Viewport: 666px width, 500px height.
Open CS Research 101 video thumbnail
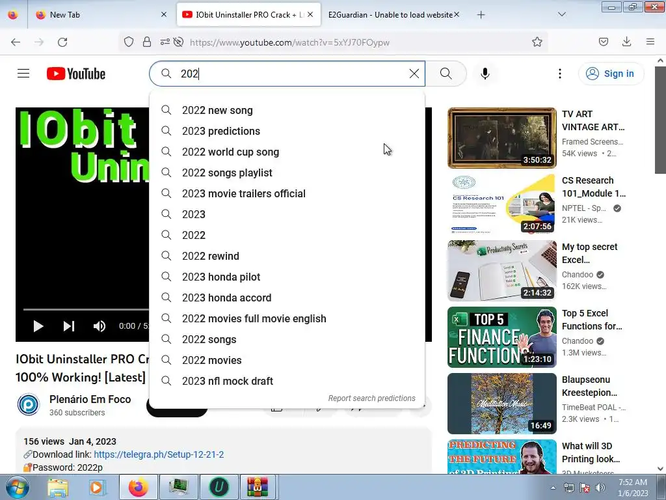click(501, 204)
